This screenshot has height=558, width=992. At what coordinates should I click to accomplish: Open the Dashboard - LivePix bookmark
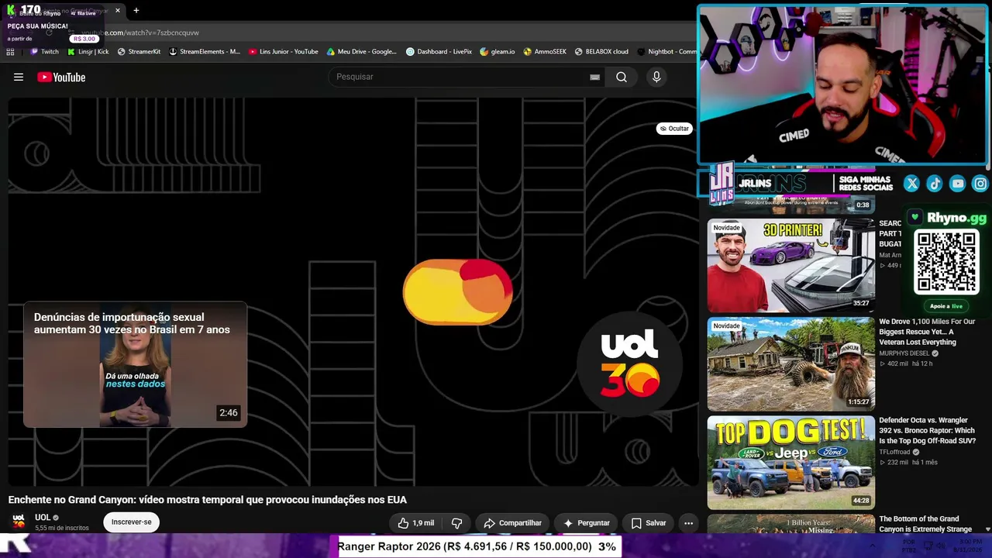439,52
